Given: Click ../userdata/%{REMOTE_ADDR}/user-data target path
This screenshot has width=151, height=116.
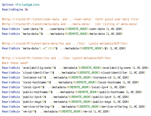Looking at the screenshot, I should (x=75, y=29).
